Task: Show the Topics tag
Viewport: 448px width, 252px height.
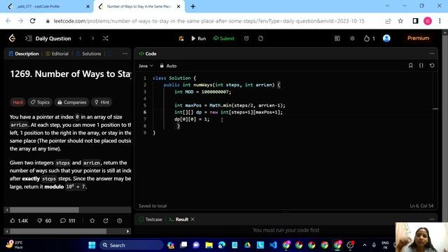Action: [40, 102]
